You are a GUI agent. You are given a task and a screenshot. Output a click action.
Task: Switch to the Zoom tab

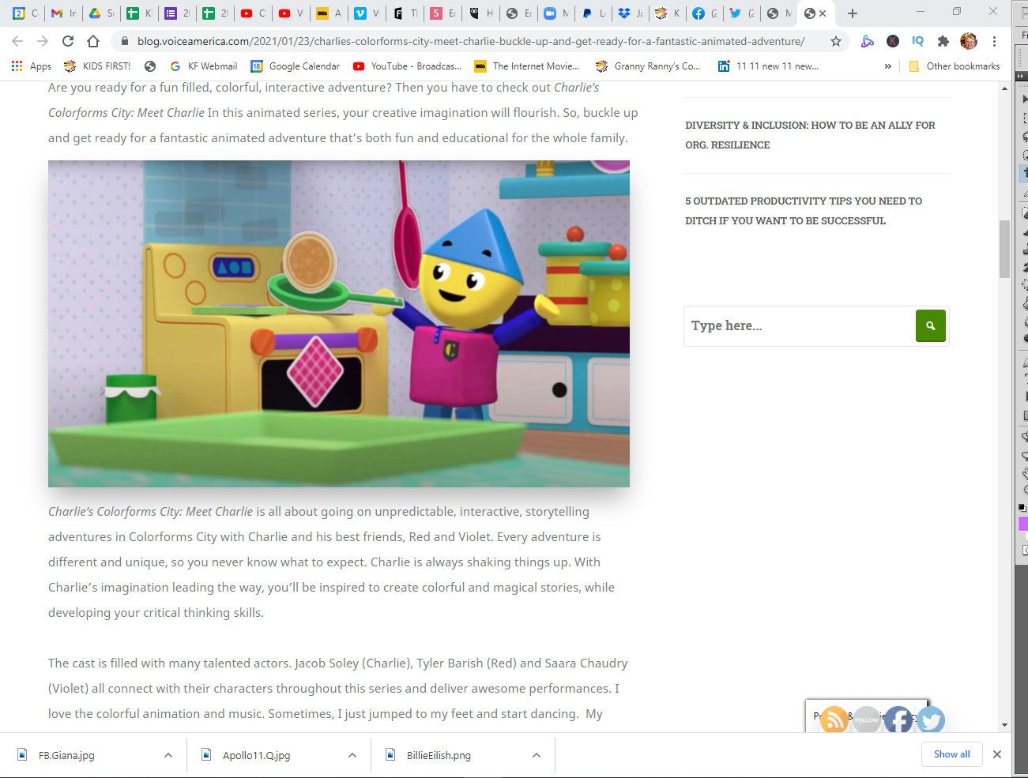(555, 13)
